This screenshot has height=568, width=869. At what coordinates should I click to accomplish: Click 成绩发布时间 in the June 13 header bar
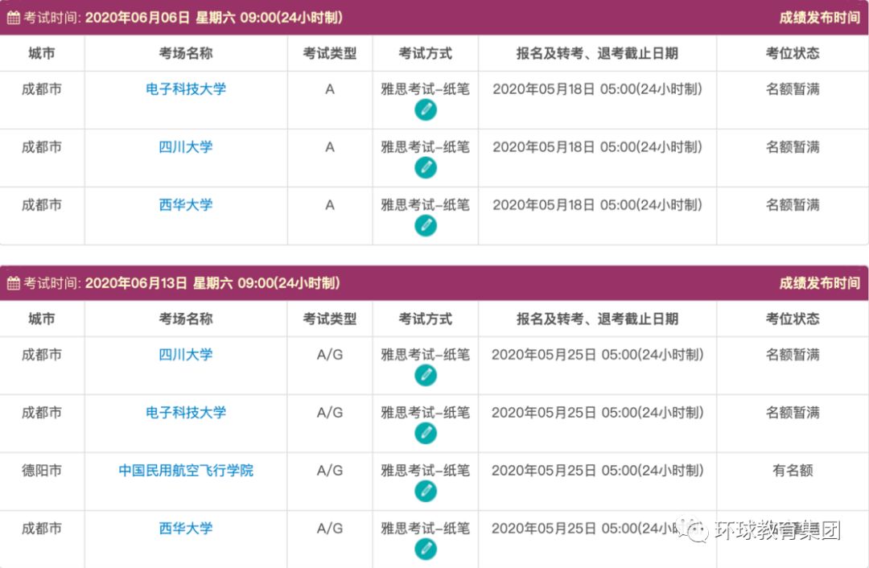click(819, 282)
